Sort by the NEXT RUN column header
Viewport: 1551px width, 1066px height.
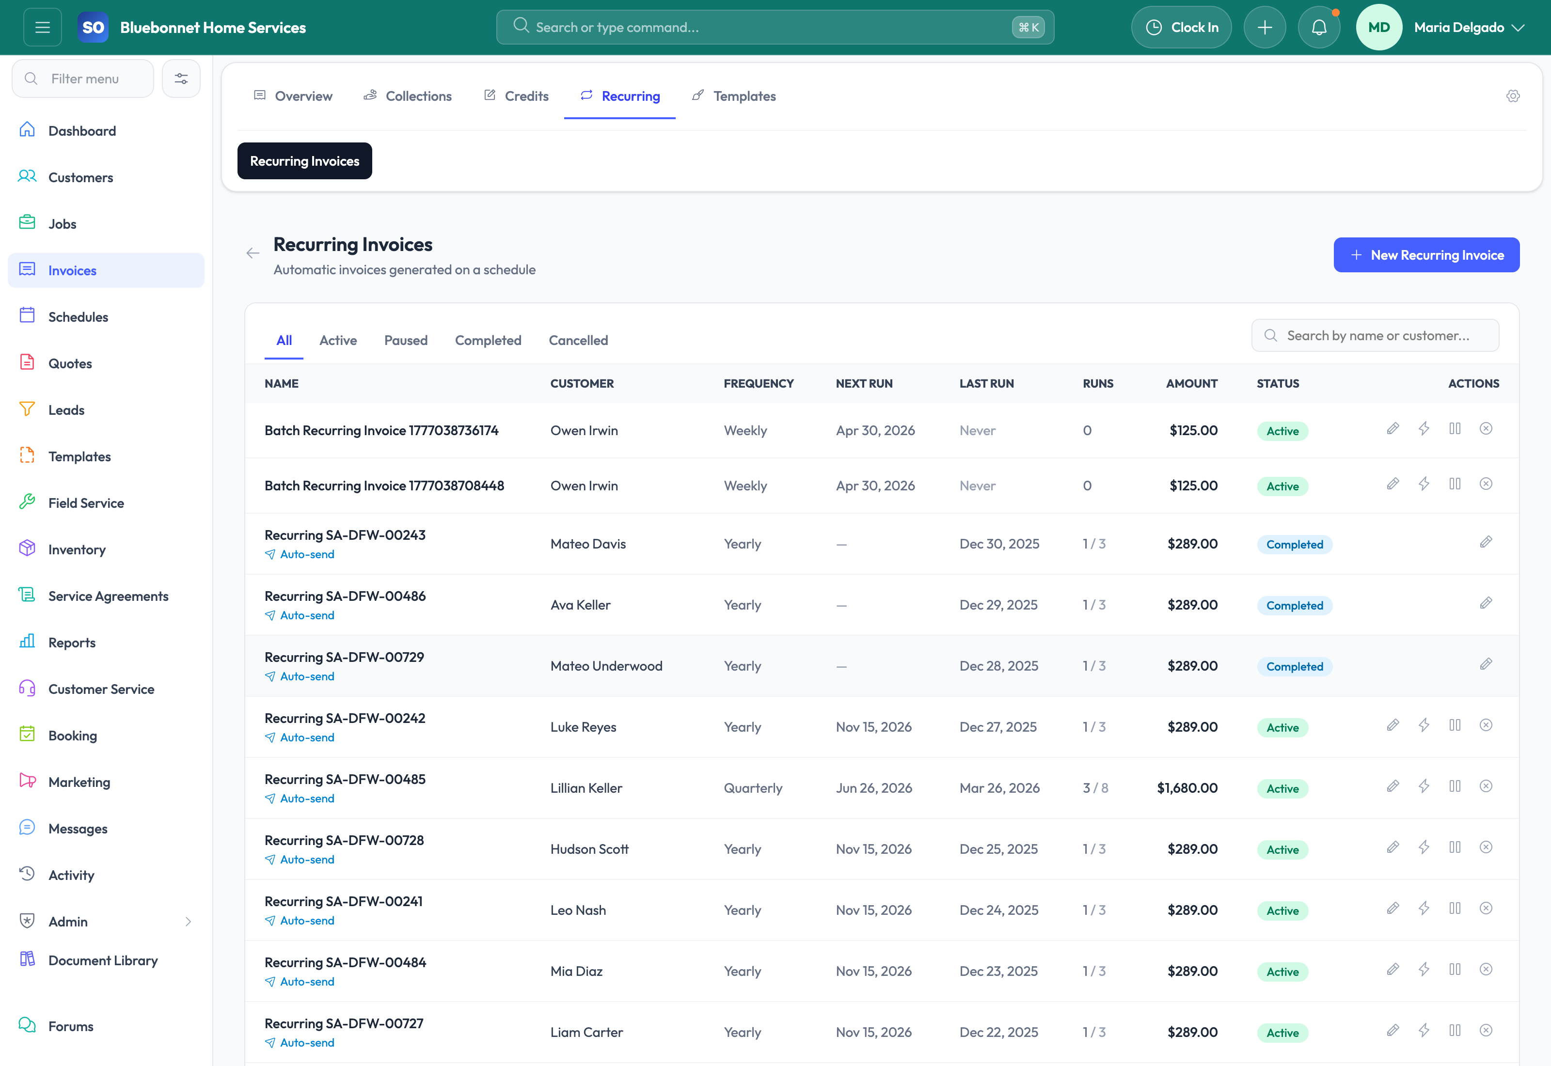[x=864, y=384]
